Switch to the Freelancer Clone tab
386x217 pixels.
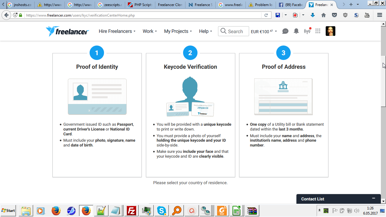click(170, 5)
